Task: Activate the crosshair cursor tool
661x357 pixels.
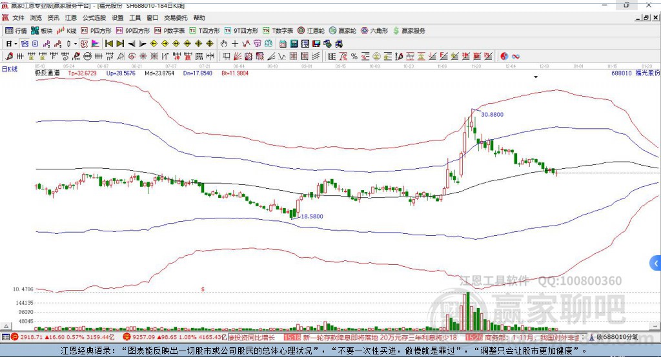Action: tap(235, 44)
